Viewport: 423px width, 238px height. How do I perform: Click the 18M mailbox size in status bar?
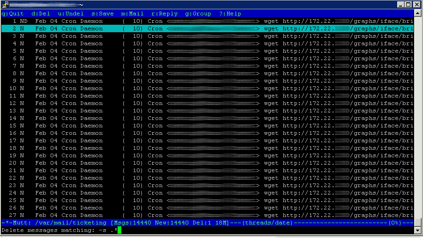222,223
